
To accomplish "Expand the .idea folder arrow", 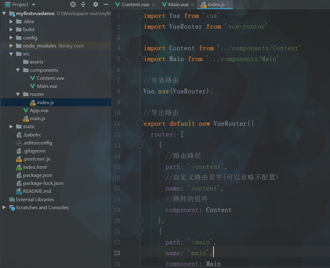I will [x=11, y=22].
